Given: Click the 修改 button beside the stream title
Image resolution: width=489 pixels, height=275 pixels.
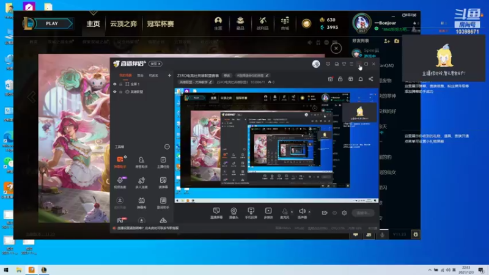Looking at the screenshot, I should coord(227,75).
